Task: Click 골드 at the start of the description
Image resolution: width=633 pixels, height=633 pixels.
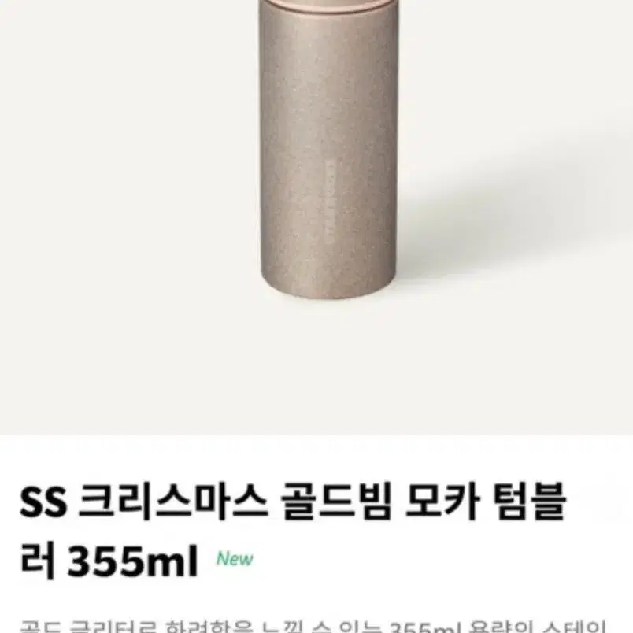Action: coord(40,627)
